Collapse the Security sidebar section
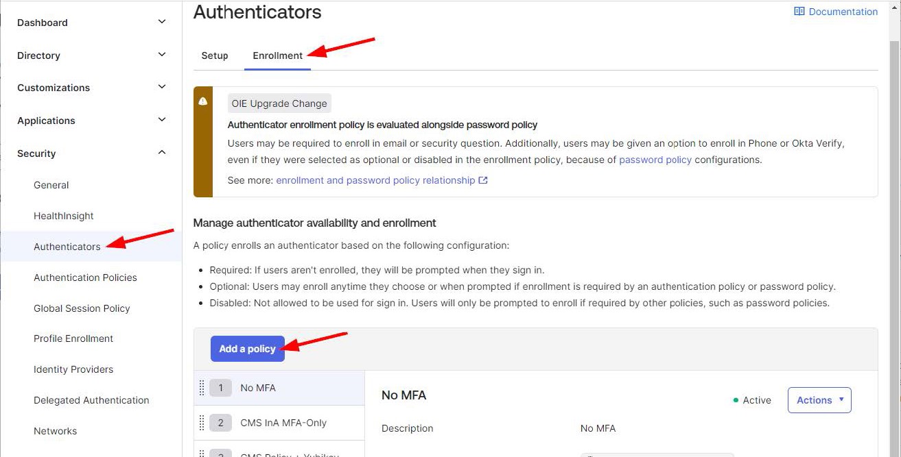 coord(162,153)
